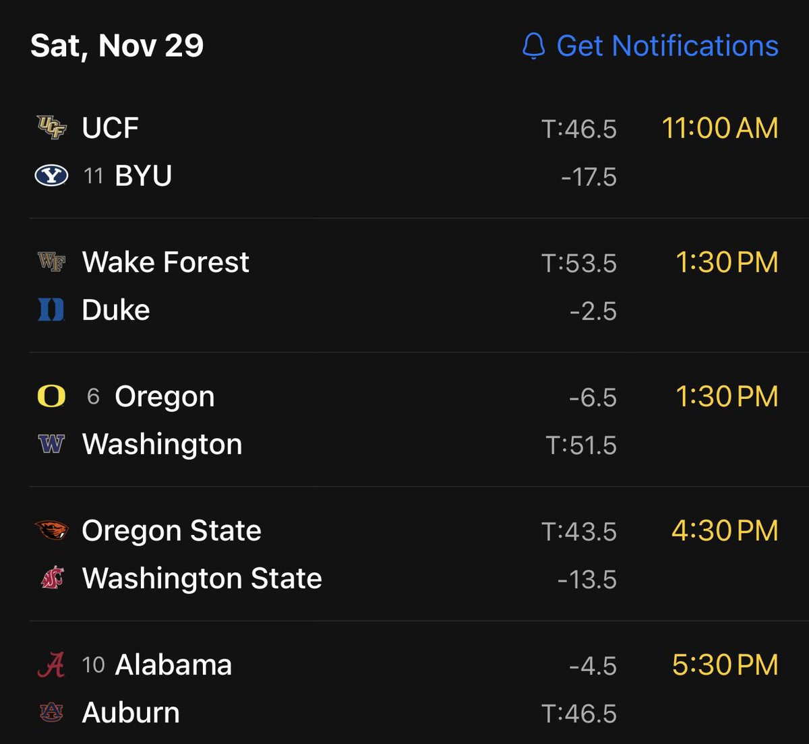
Task: Tap the Duke team logo
Action: point(51,310)
